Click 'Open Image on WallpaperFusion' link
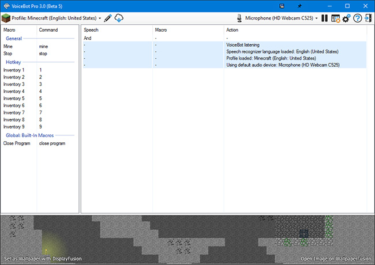Viewport: 375px width, 265px height. [x=336, y=259]
